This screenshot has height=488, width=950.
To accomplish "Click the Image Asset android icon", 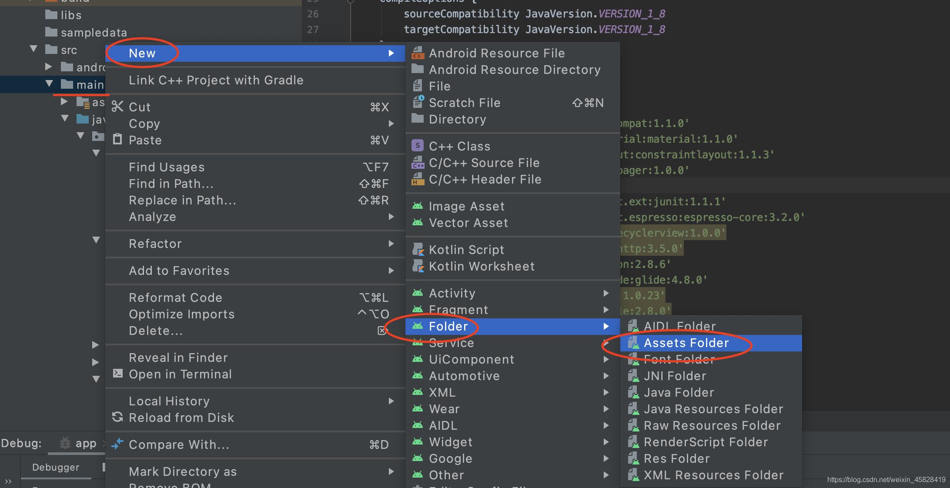I will point(418,206).
